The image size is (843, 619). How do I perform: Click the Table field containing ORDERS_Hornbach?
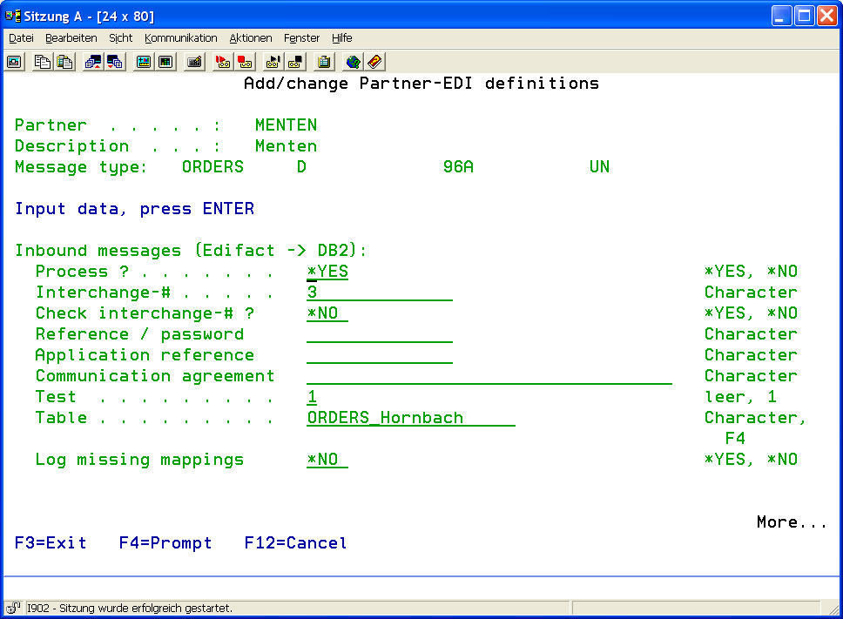(x=410, y=418)
